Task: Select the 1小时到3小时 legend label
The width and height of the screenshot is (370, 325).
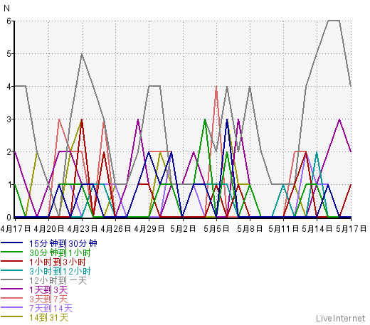Action: [58, 262]
